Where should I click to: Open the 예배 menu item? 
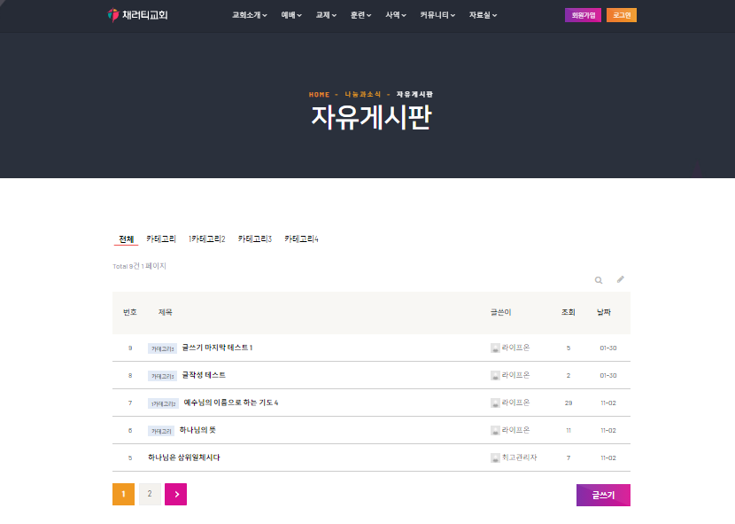pos(288,15)
